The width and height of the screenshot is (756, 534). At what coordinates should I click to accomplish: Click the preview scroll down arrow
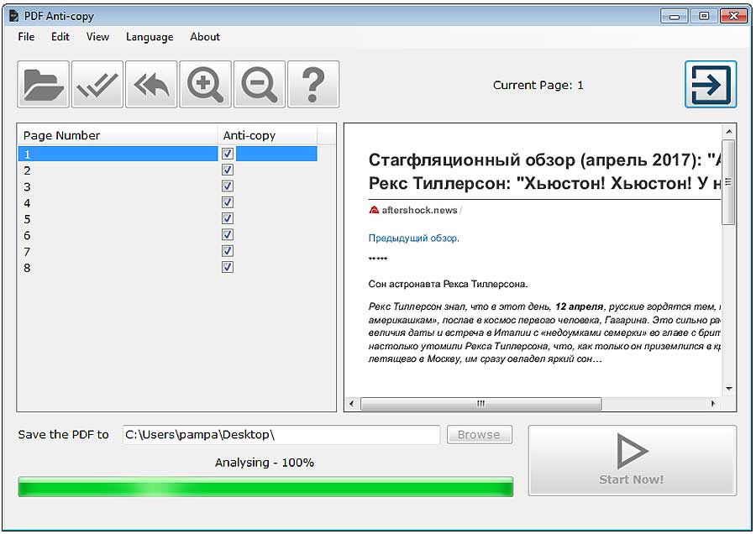coord(729,389)
